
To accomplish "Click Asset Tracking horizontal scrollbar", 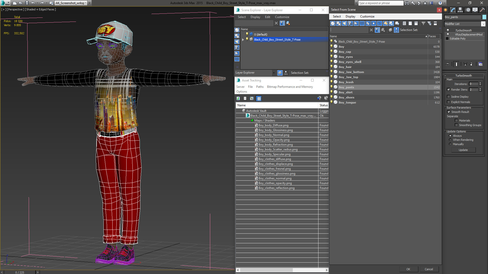I will (x=282, y=270).
